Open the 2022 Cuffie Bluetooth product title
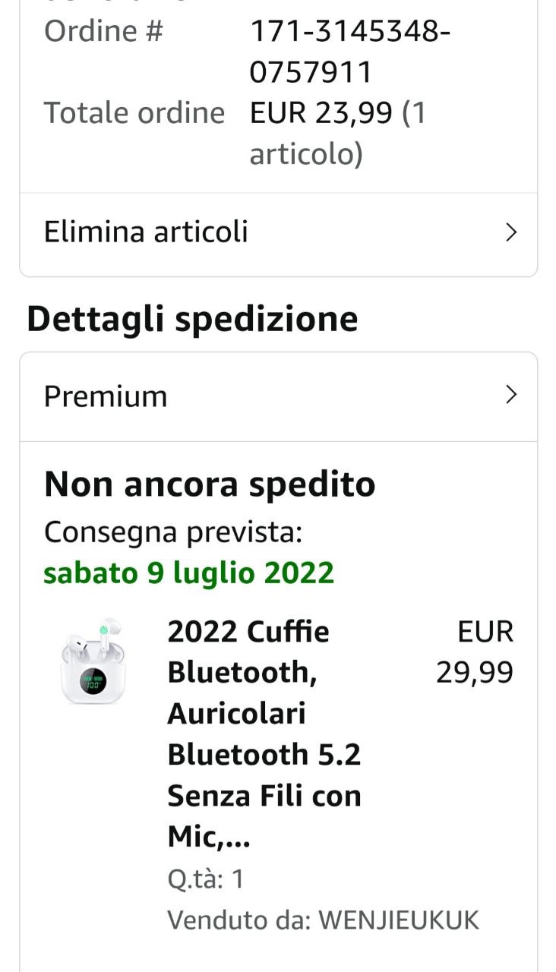 (264, 734)
